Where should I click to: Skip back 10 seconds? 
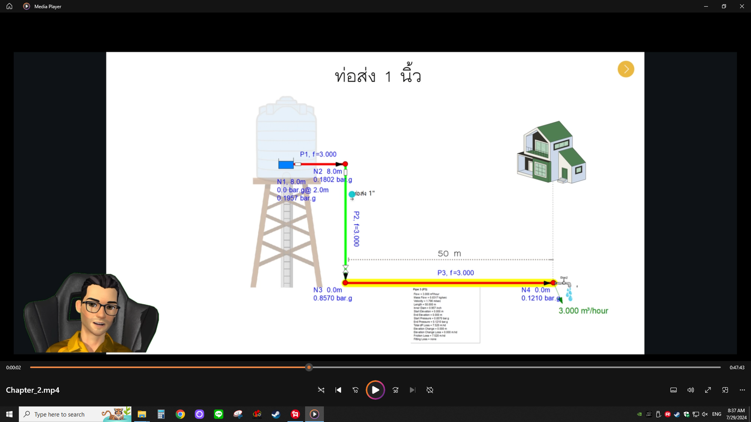click(355, 390)
